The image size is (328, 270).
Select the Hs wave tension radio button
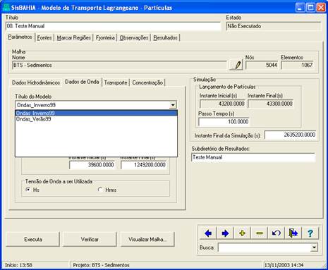pos(28,190)
